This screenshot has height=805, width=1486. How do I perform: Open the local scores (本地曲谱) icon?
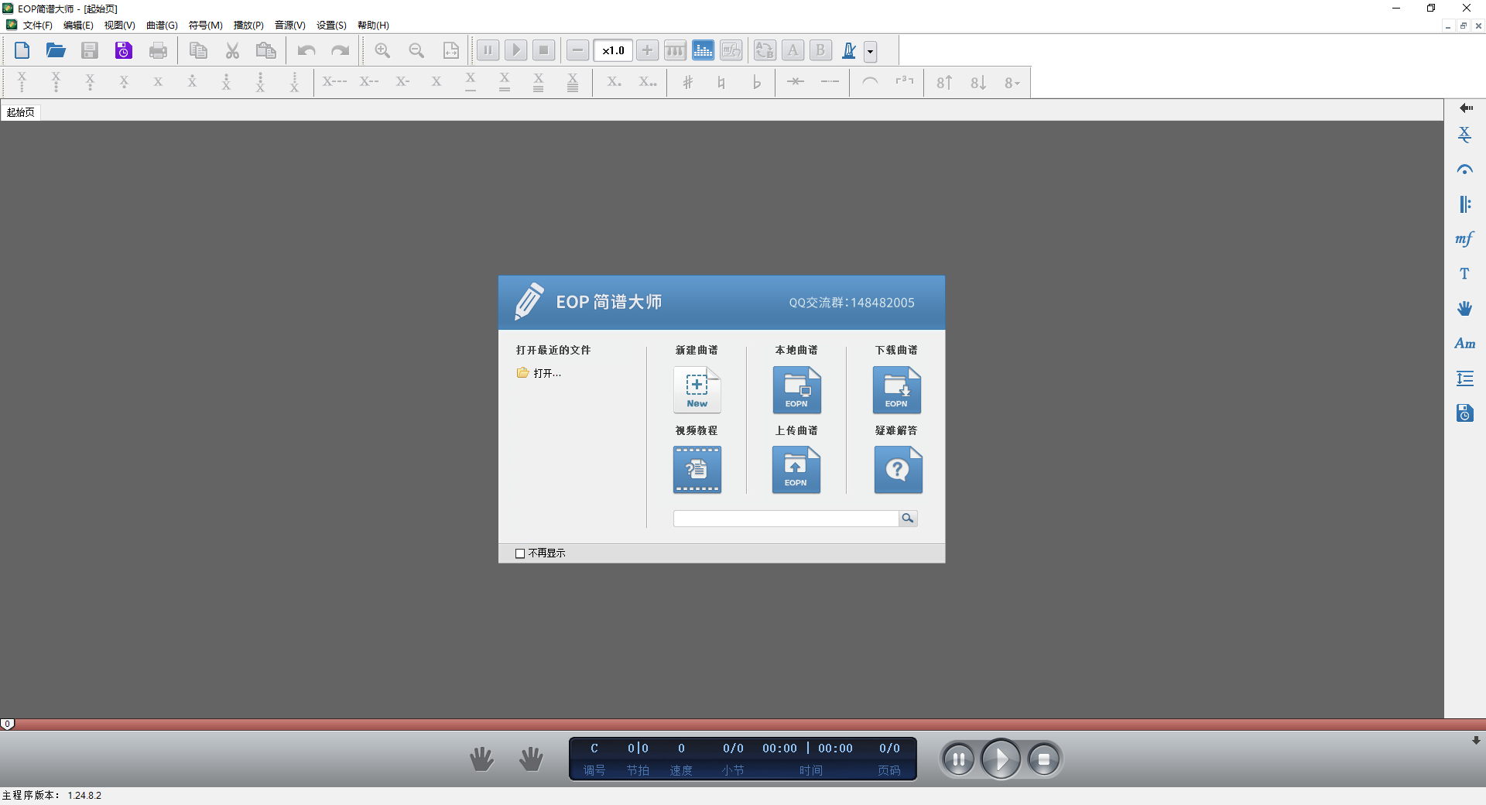click(x=796, y=390)
